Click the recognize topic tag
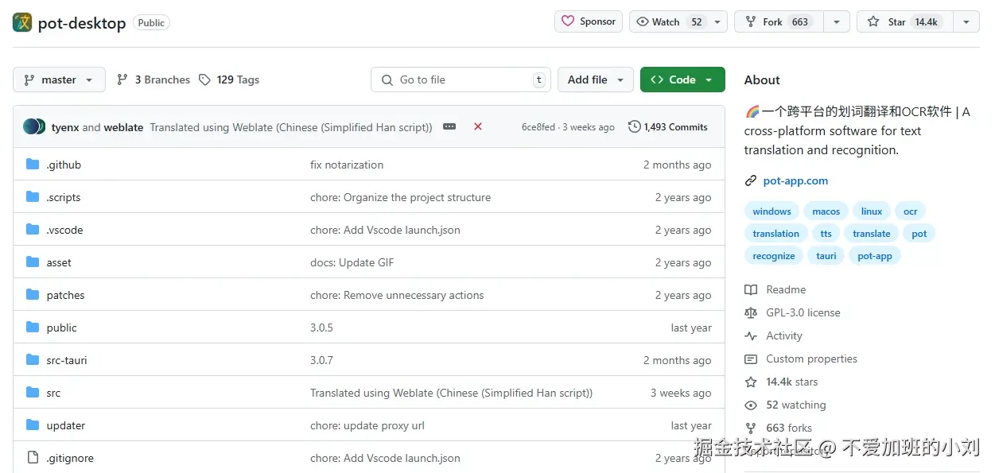Image resolution: width=995 pixels, height=473 pixels. [x=774, y=256]
